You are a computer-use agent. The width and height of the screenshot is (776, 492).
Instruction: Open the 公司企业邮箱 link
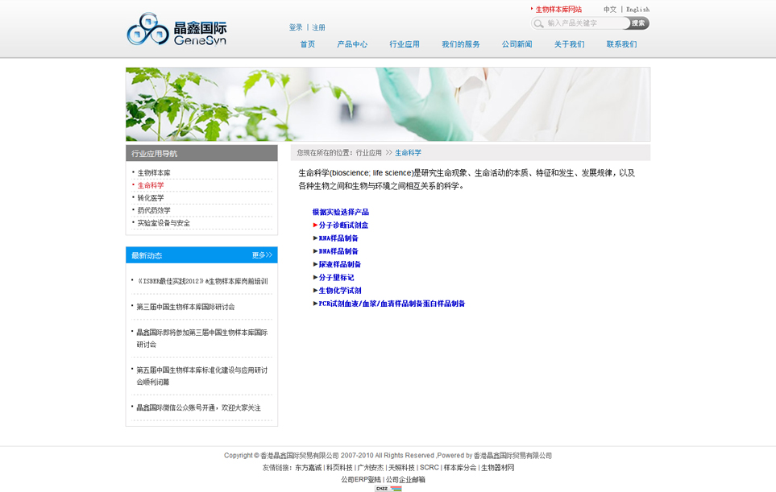pyautogui.click(x=406, y=480)
